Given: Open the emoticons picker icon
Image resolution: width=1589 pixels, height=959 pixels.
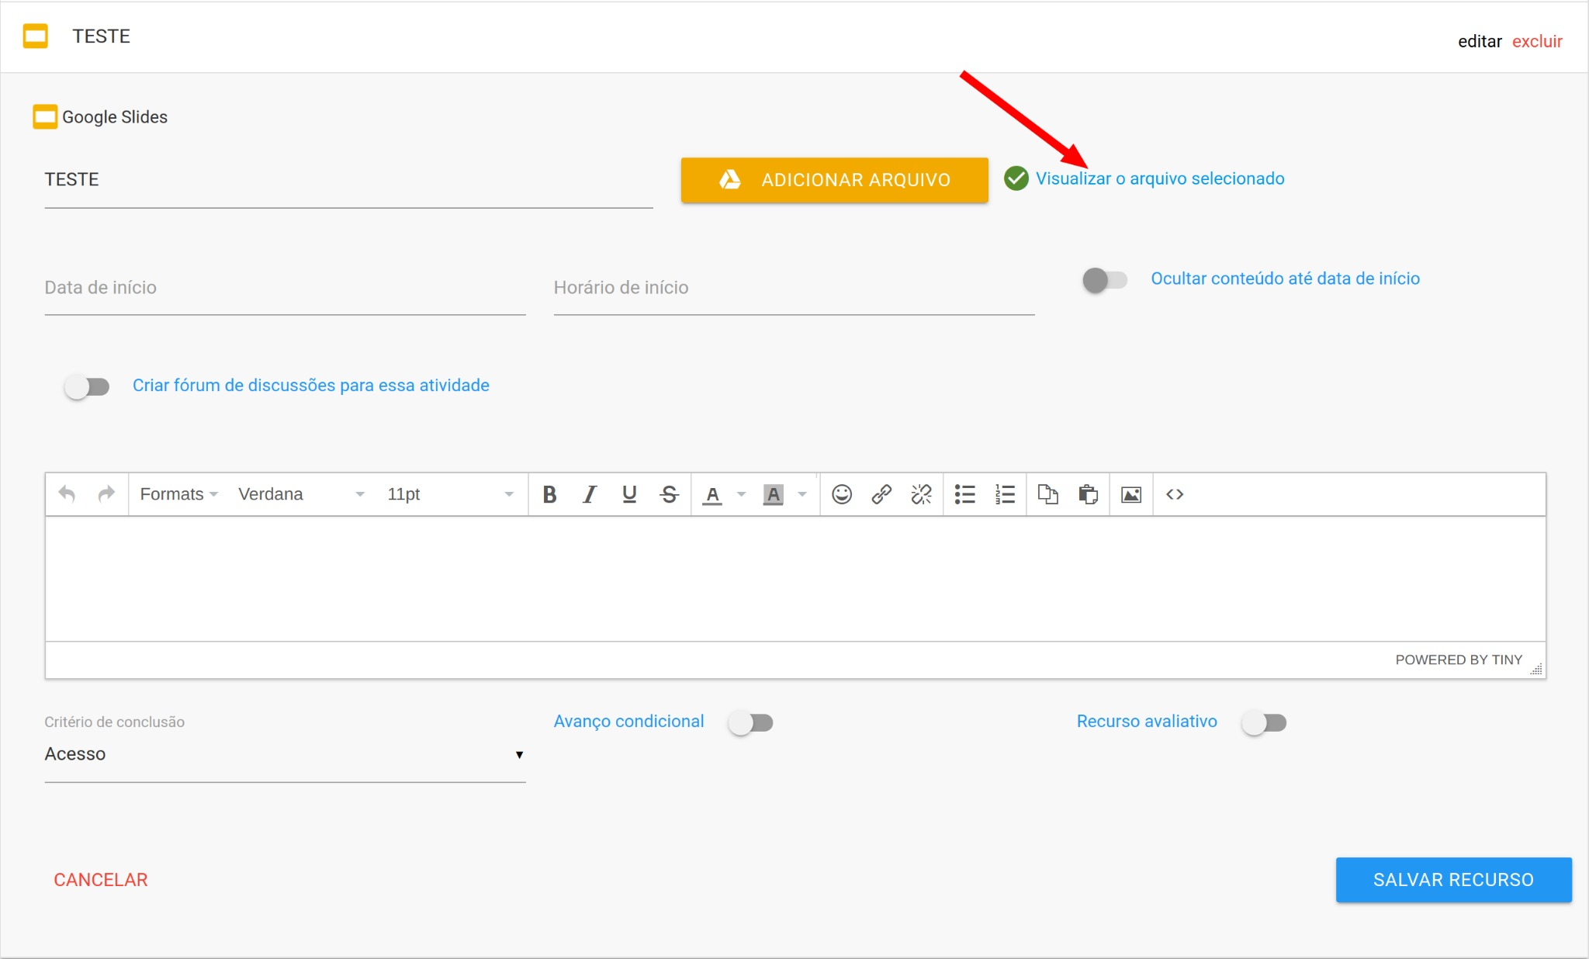Looking at the screenshot, I should tap(842, 494).
